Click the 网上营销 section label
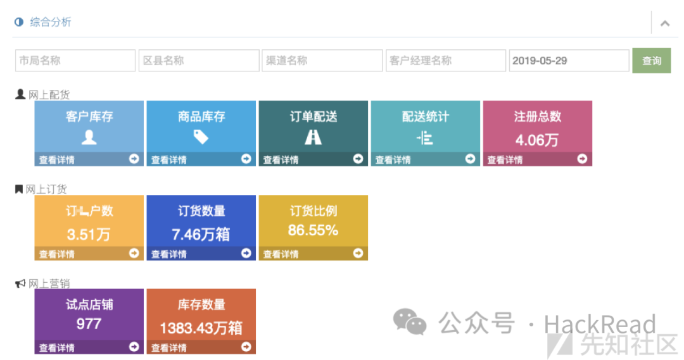Viewport: 684px width, 360px height. click(x=49, y=283)
